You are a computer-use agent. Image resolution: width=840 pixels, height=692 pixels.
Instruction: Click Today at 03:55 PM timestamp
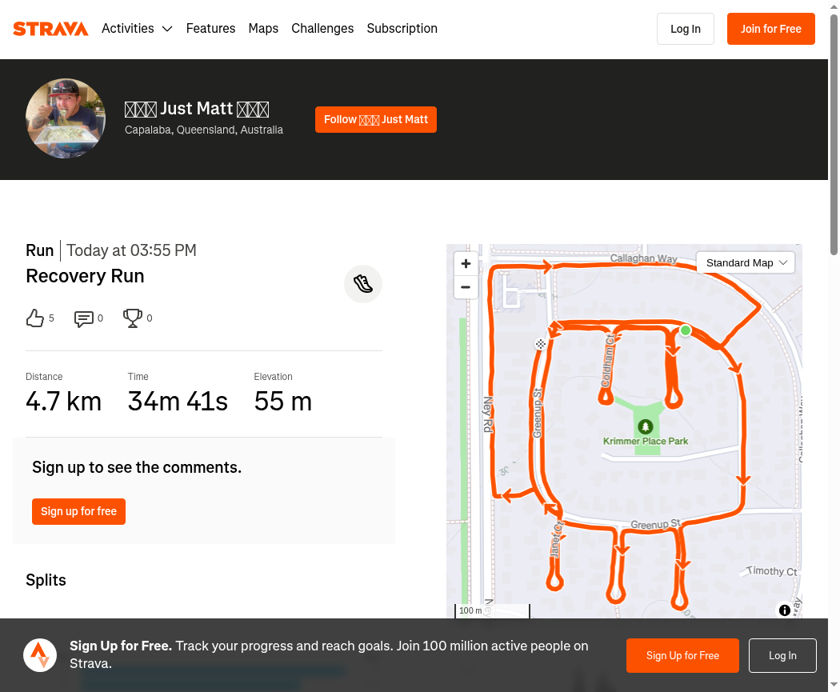click(x=131, y=250)
